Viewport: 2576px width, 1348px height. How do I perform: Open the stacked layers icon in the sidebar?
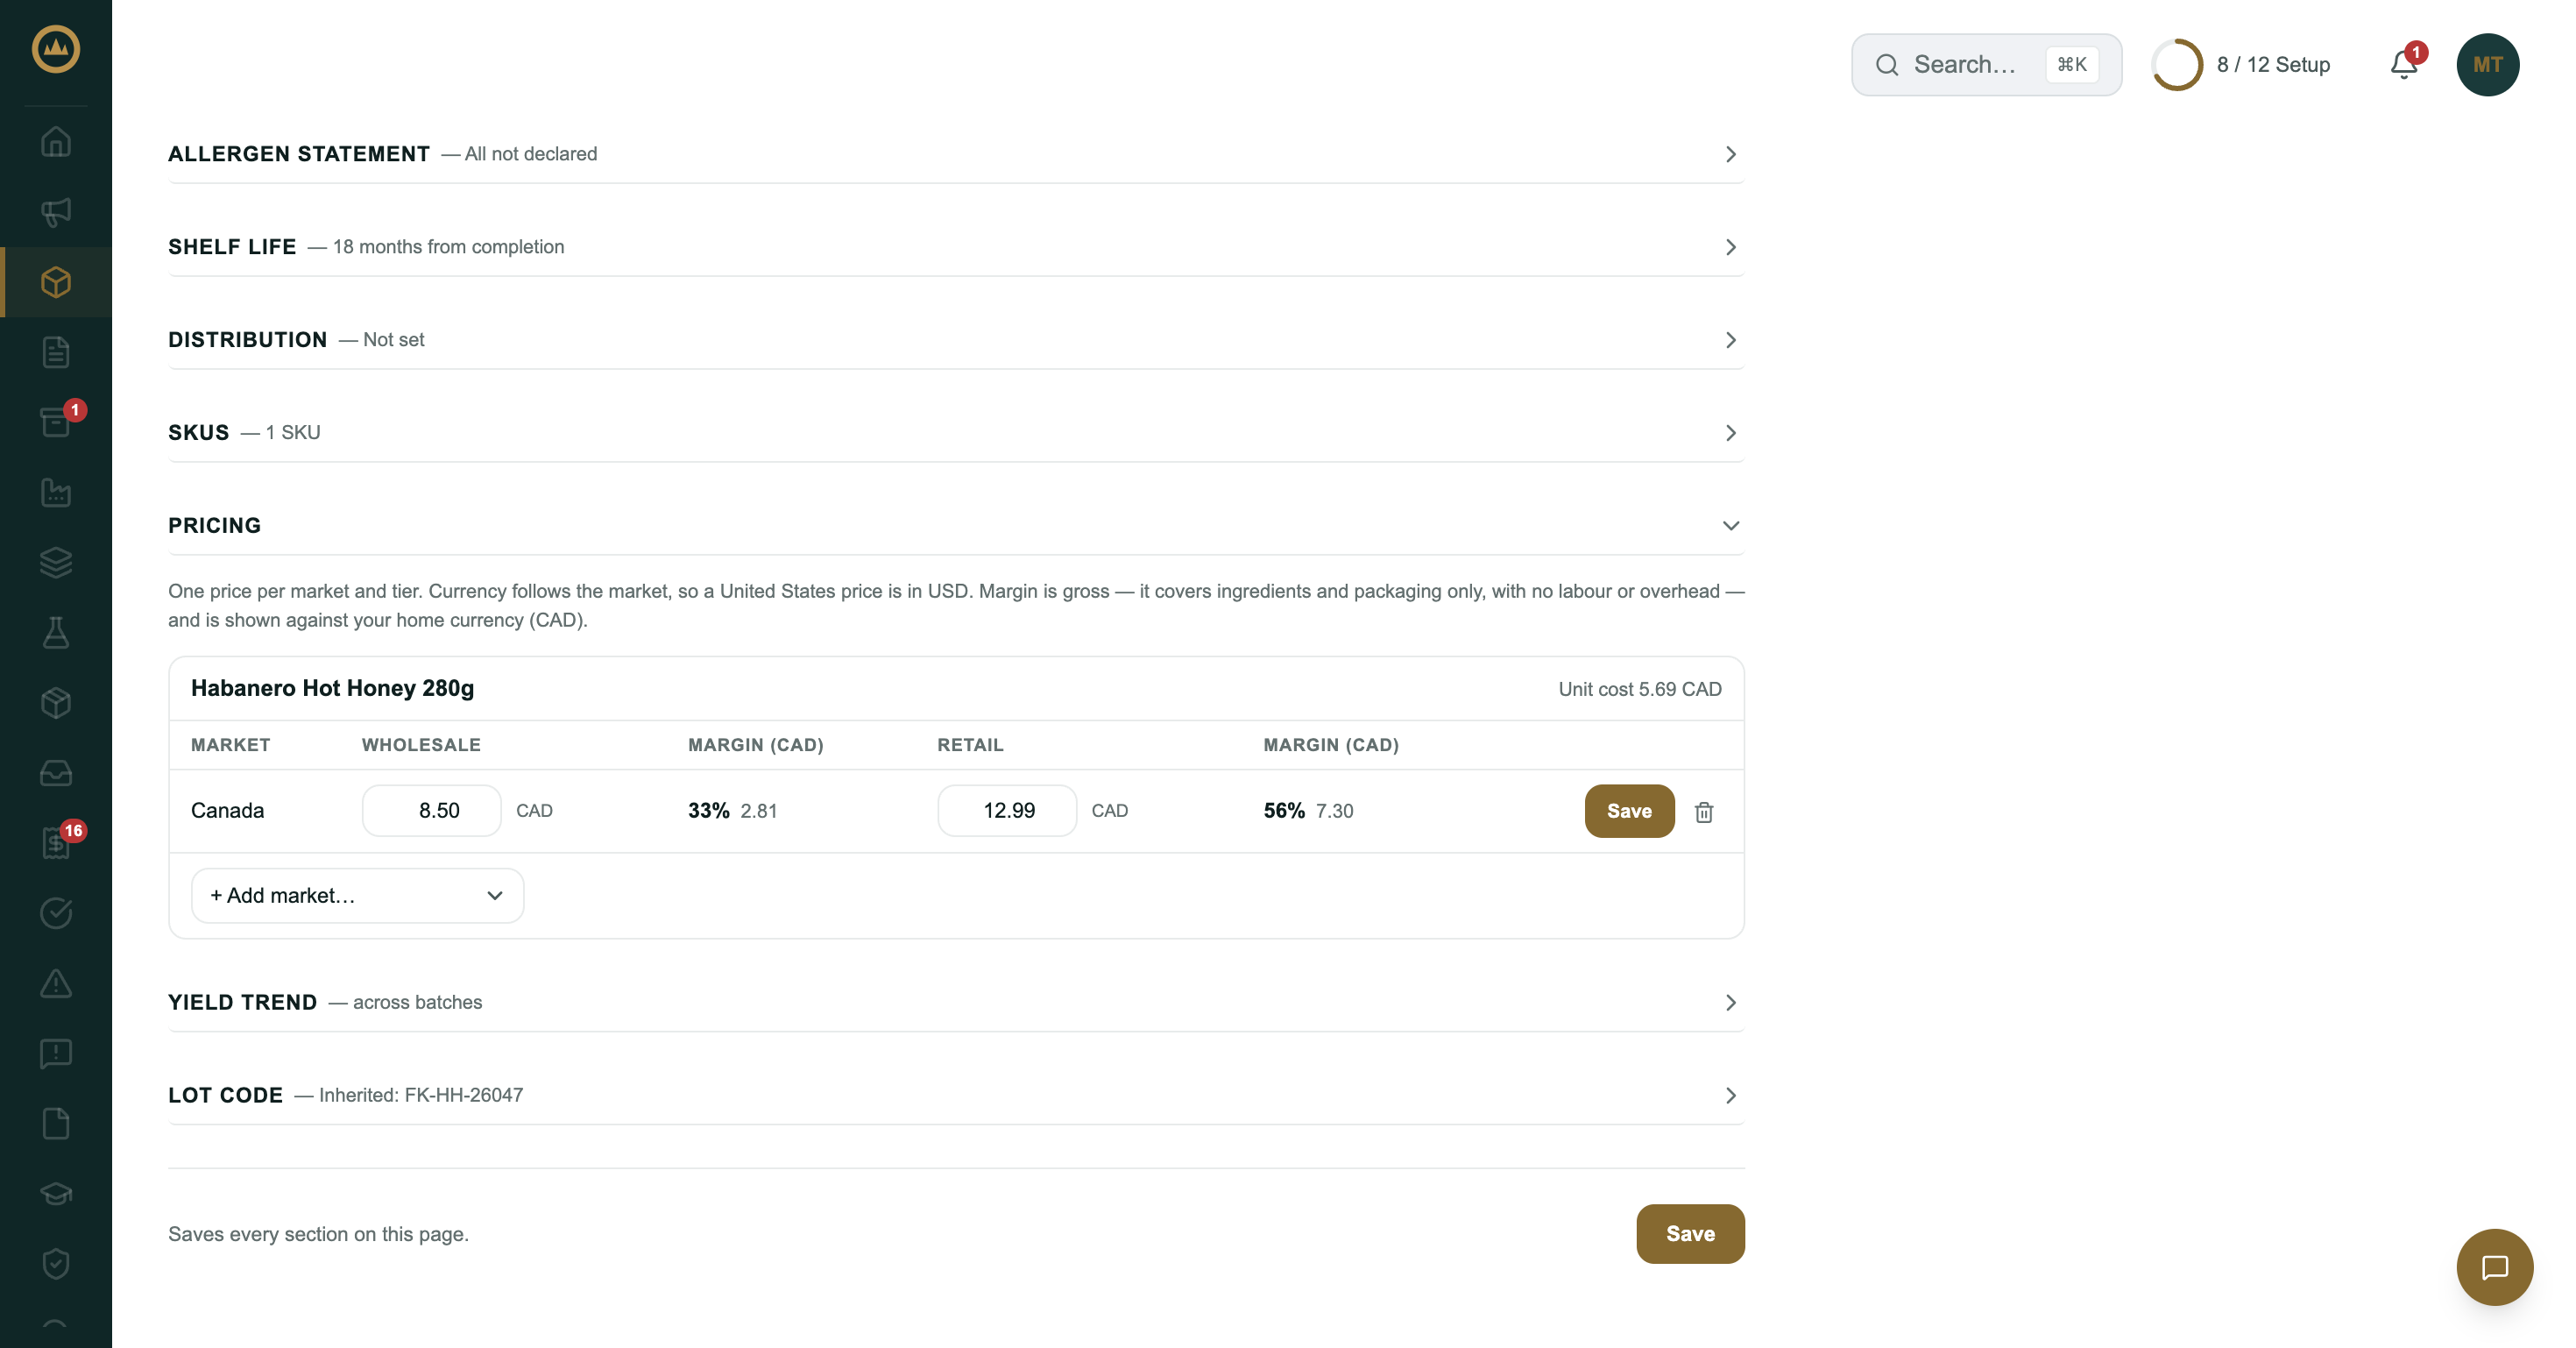point(56,562)
